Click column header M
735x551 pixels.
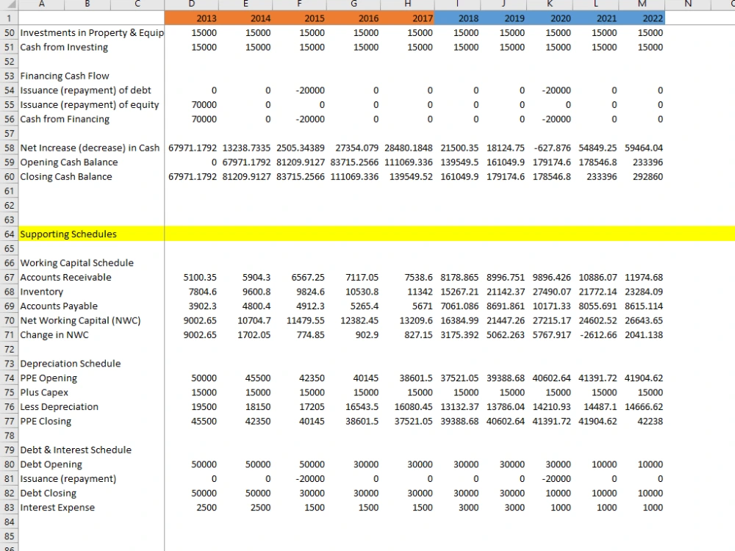click(x=642, y=4)
